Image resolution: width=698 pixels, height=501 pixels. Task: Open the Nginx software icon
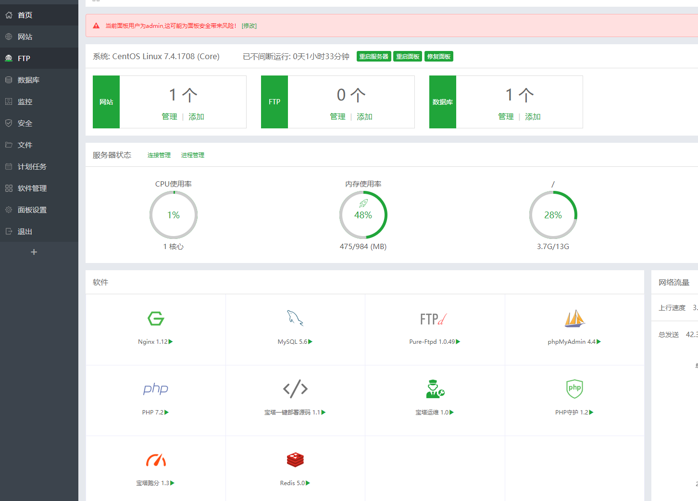click(x=156, y=318)
